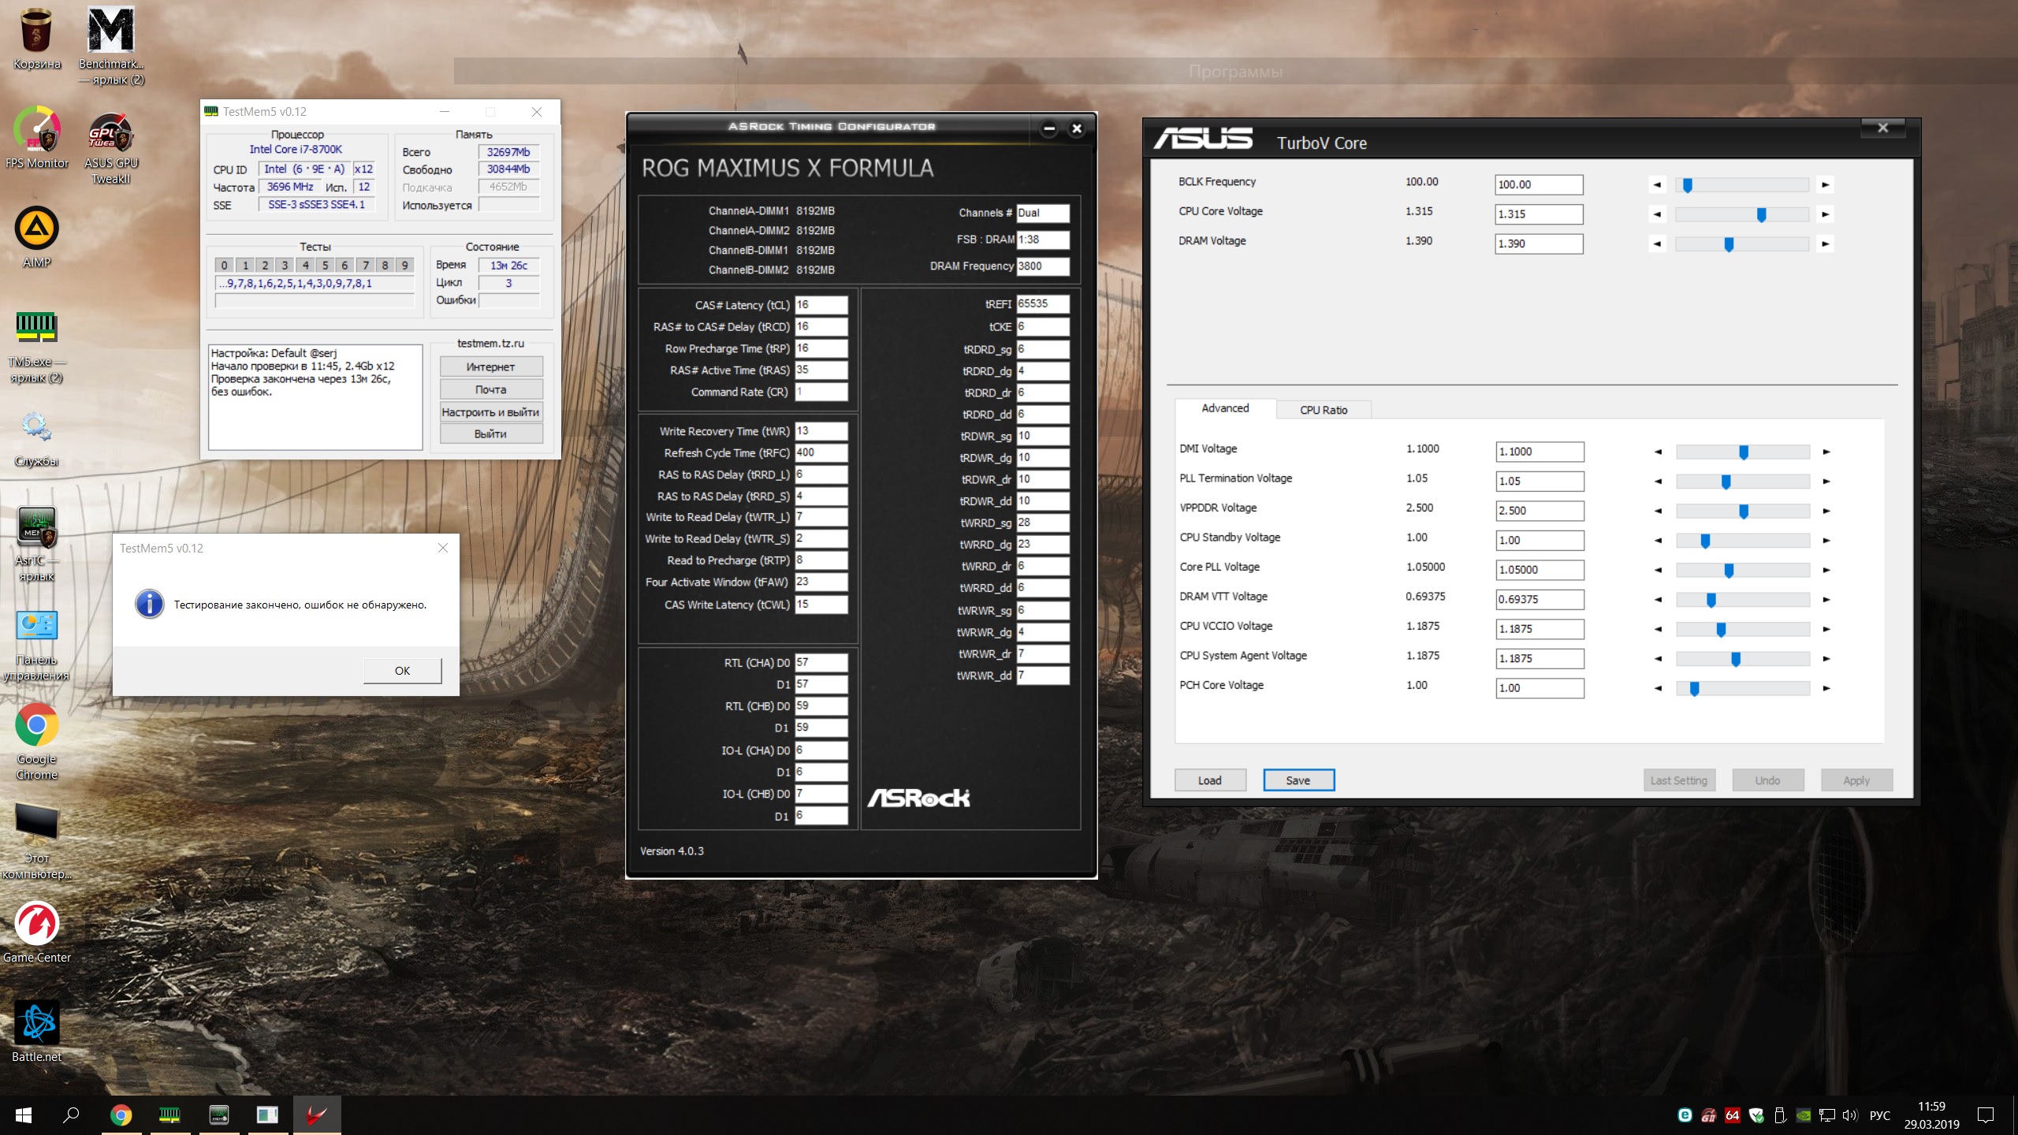Click the Google Chrome taskbar icon
This screenshot has width=2018, height=1135.
tap(121, 1115)
